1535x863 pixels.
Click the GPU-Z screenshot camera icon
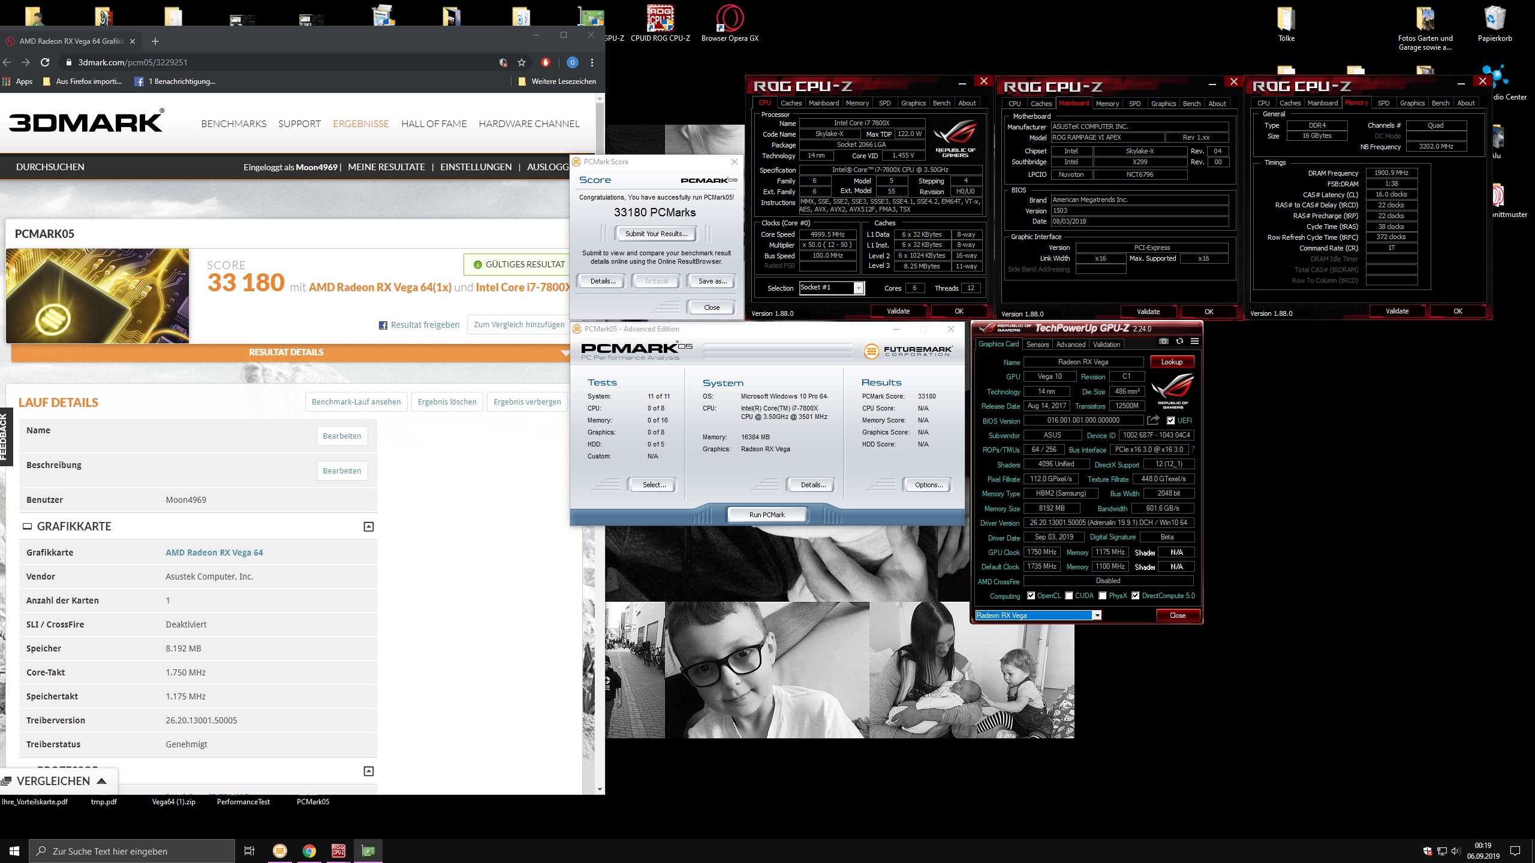pyautogui.click(x=1164, y=342)
